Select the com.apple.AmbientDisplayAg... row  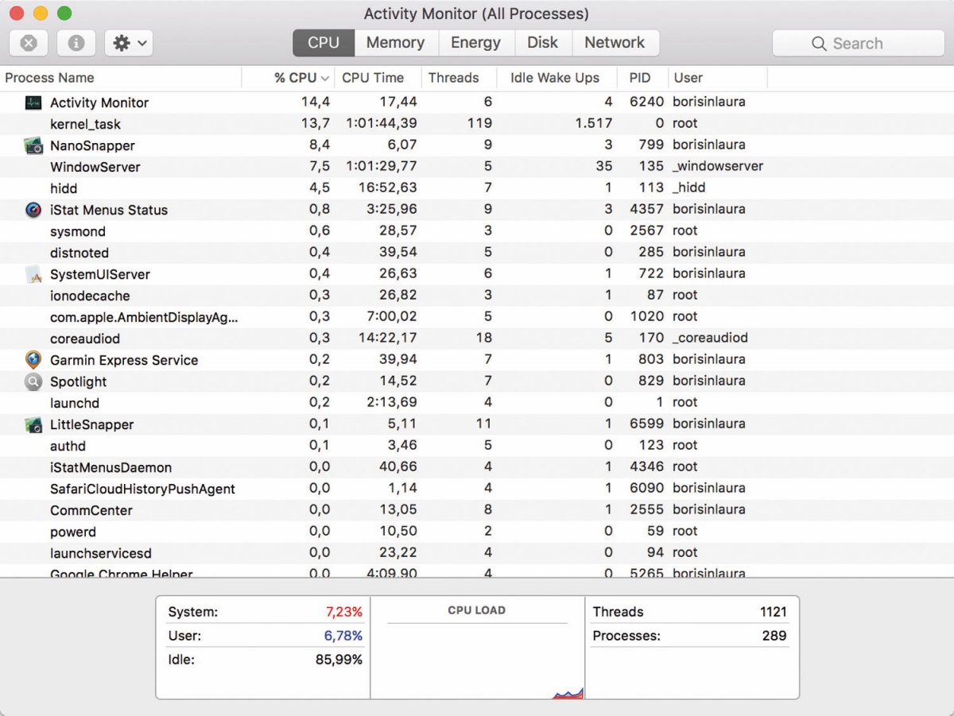477,317
